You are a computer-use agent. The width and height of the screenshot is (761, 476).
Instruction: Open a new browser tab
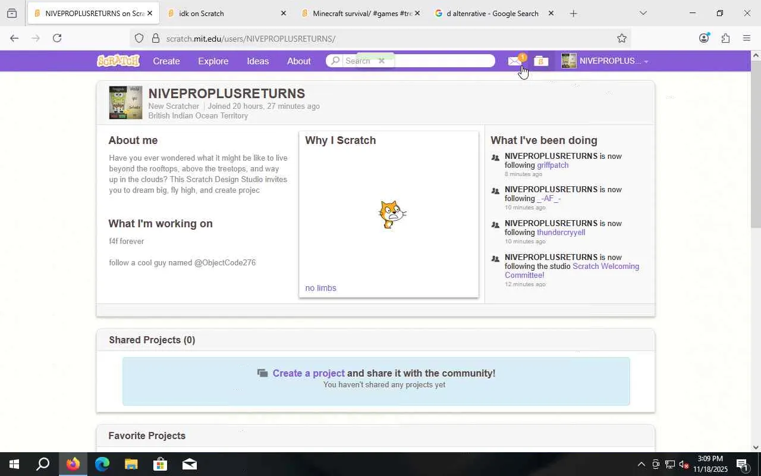click(x=573, y=13)
